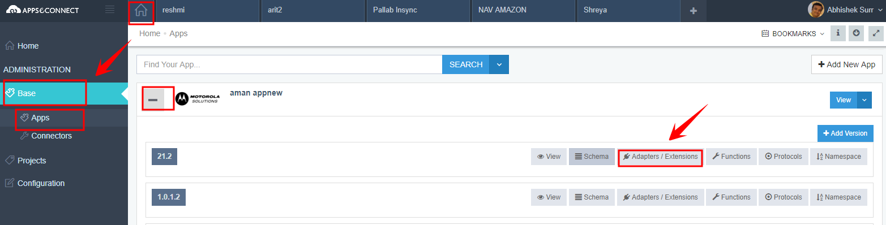
Task: Switch to the Shreya tab
Action: click(x=628, y=11)
